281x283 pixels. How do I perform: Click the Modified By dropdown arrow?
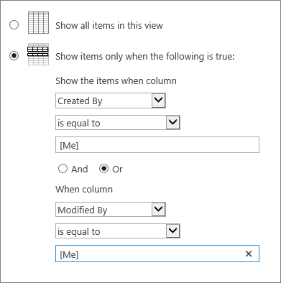[x=159, y=210]
